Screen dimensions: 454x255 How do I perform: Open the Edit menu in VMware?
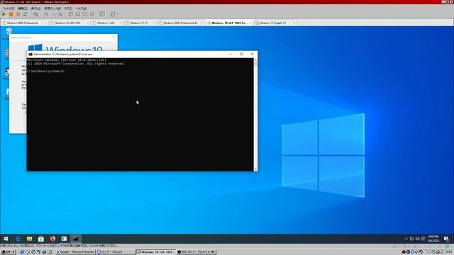point(23,8)
